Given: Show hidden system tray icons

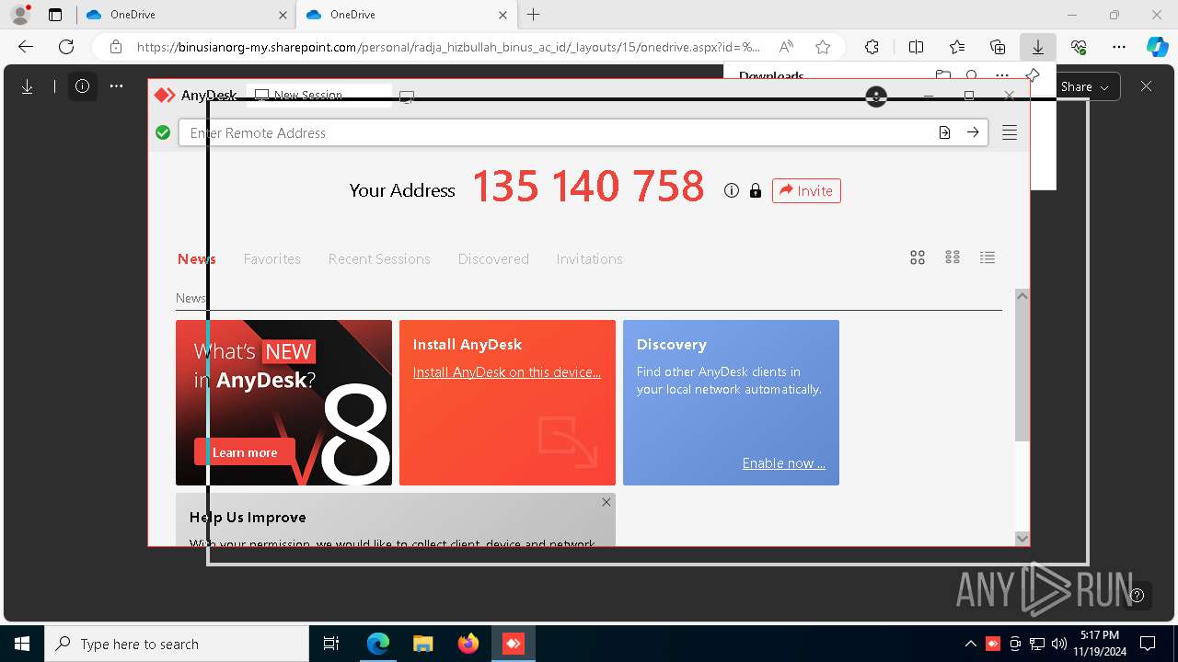Looking at the screenshot, I should click(x=970, y=644).
